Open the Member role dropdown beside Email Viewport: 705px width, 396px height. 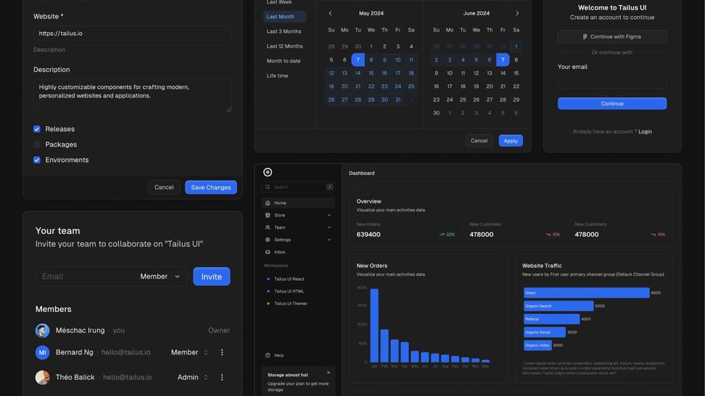click(160, 276)
